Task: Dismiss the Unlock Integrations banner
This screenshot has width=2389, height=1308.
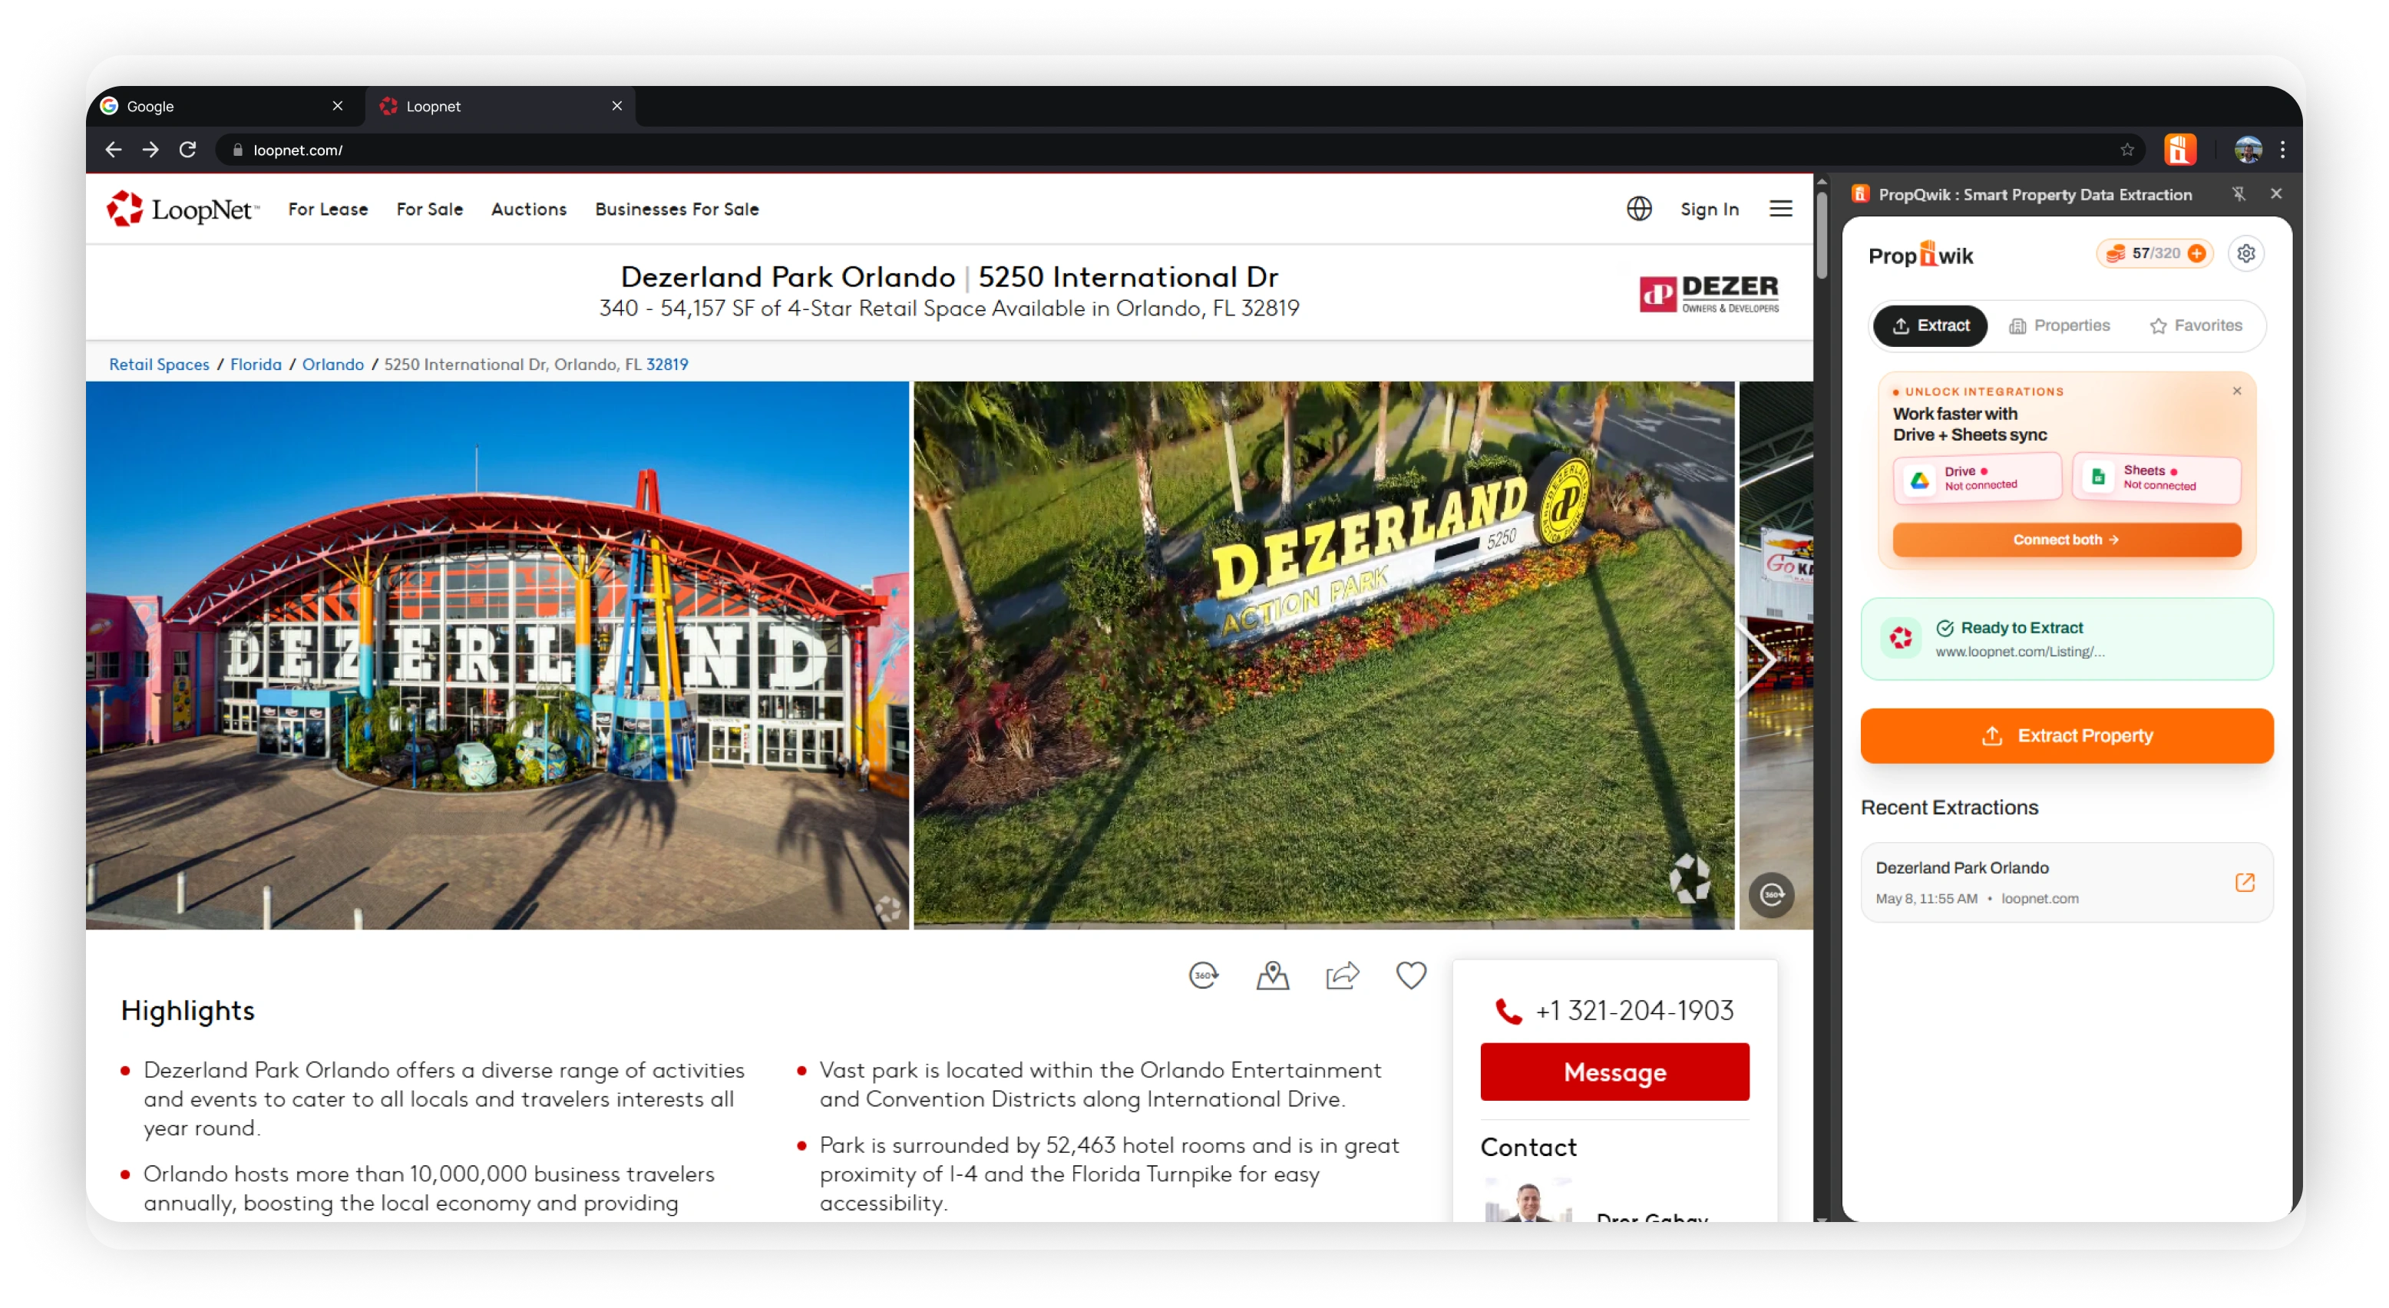Action: click(x=2237, y=391)
